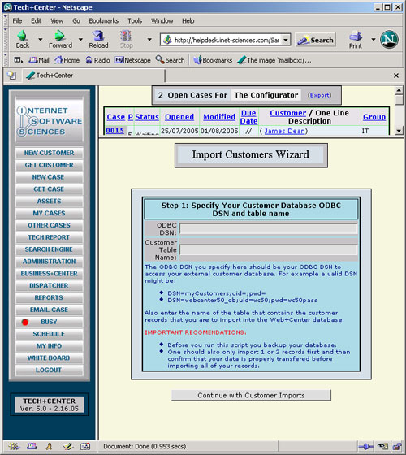The height and width of the screenshot is (455, 406).
Task: Open the Back history dropdown arrow
Action: [x=41, y=39]
